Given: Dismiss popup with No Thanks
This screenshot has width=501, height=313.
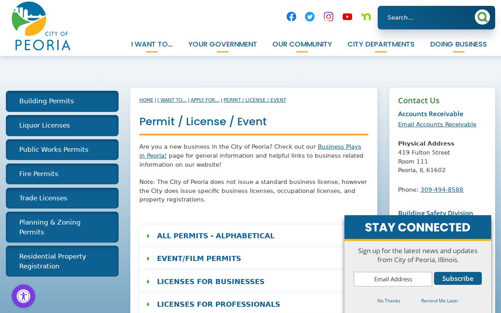Looking at the screenshot, I should coord(389,300).
